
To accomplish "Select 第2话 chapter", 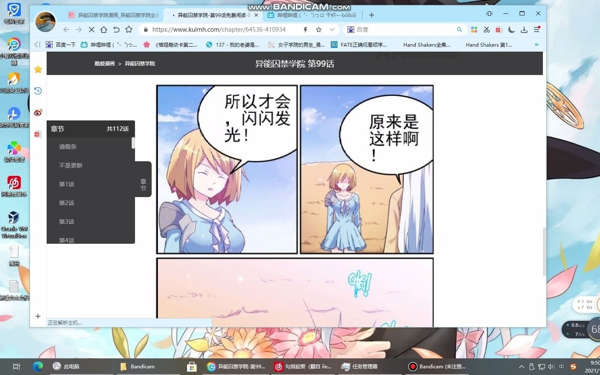I will (67, 203).
